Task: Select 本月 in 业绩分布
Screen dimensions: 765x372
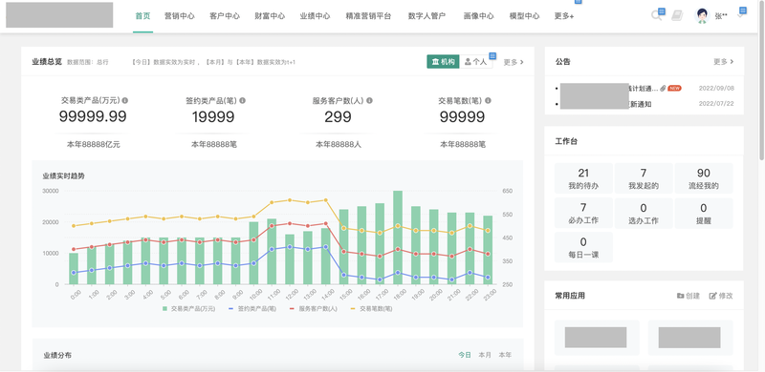Action: pyautogui.click(x=485, y=355)
